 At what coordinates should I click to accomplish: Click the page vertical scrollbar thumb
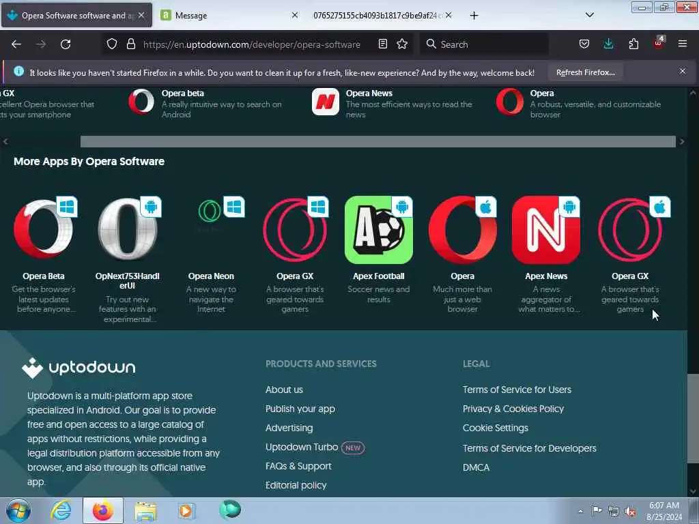click(x=693, y=418)
